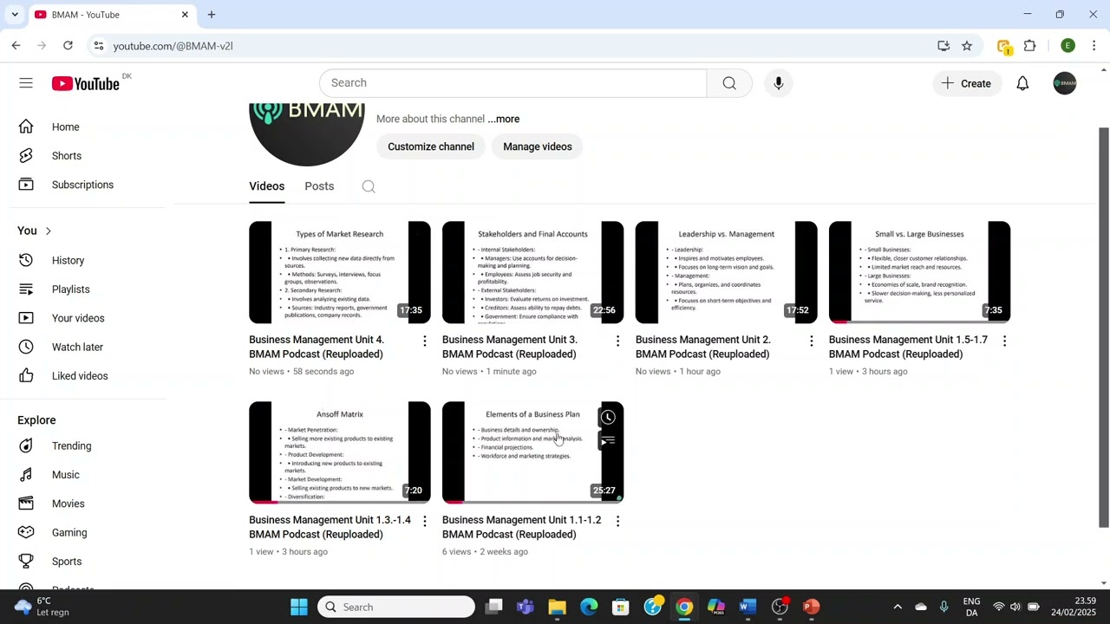
Task: Open History in the sidebar
Action: [x=68, y=261]
